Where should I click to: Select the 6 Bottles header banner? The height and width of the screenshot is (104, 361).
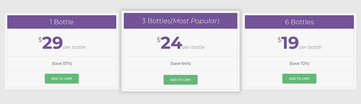tap(299, 22)
